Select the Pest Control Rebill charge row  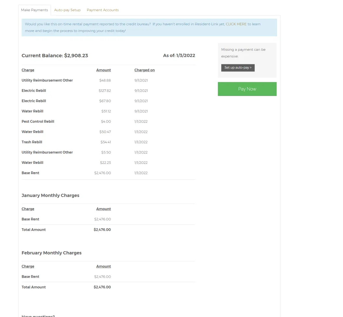(x=108, y=121)
